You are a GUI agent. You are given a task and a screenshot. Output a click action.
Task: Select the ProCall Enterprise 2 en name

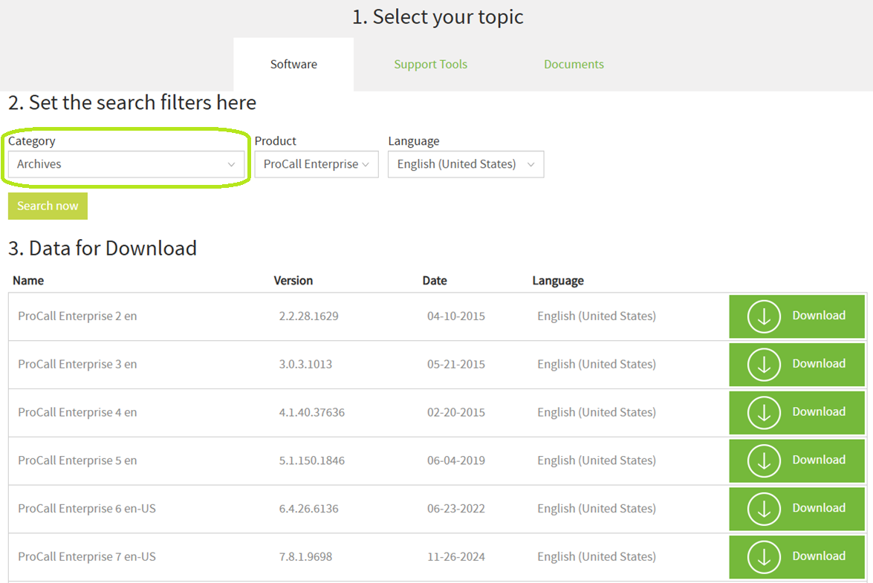pyautogui.click(x=77, y=316)
